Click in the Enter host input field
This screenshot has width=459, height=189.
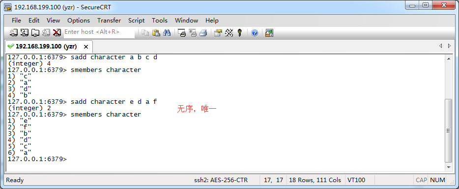pos(99,32)
